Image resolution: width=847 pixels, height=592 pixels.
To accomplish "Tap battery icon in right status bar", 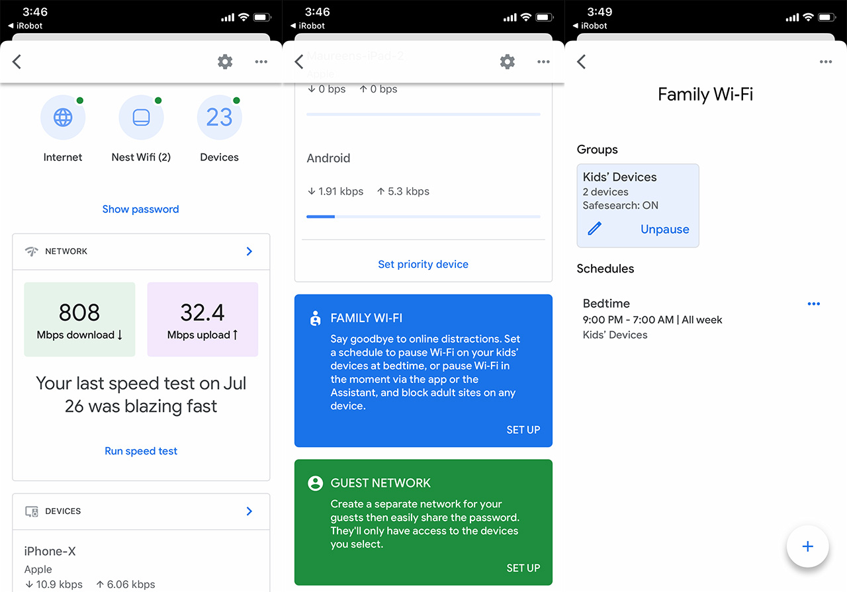I will tap(827, 17).
